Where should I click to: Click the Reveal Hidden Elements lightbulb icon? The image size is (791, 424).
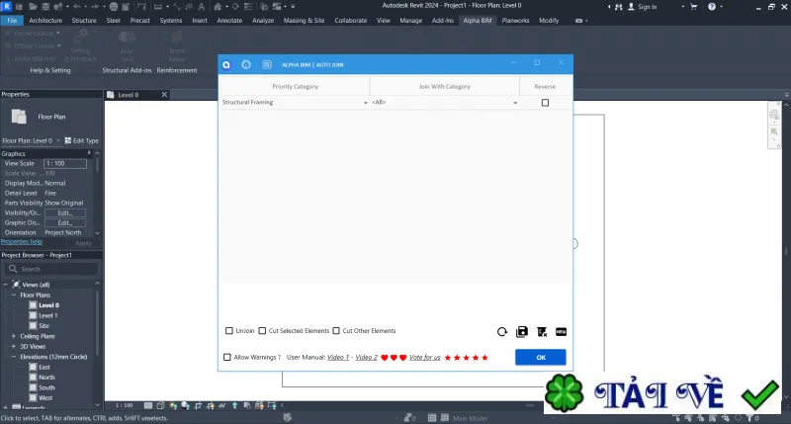click(234, 405)
